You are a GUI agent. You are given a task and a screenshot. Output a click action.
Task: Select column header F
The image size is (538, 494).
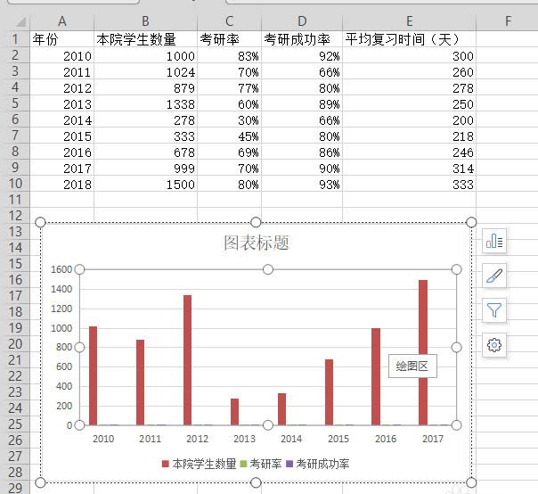point(506,21)
